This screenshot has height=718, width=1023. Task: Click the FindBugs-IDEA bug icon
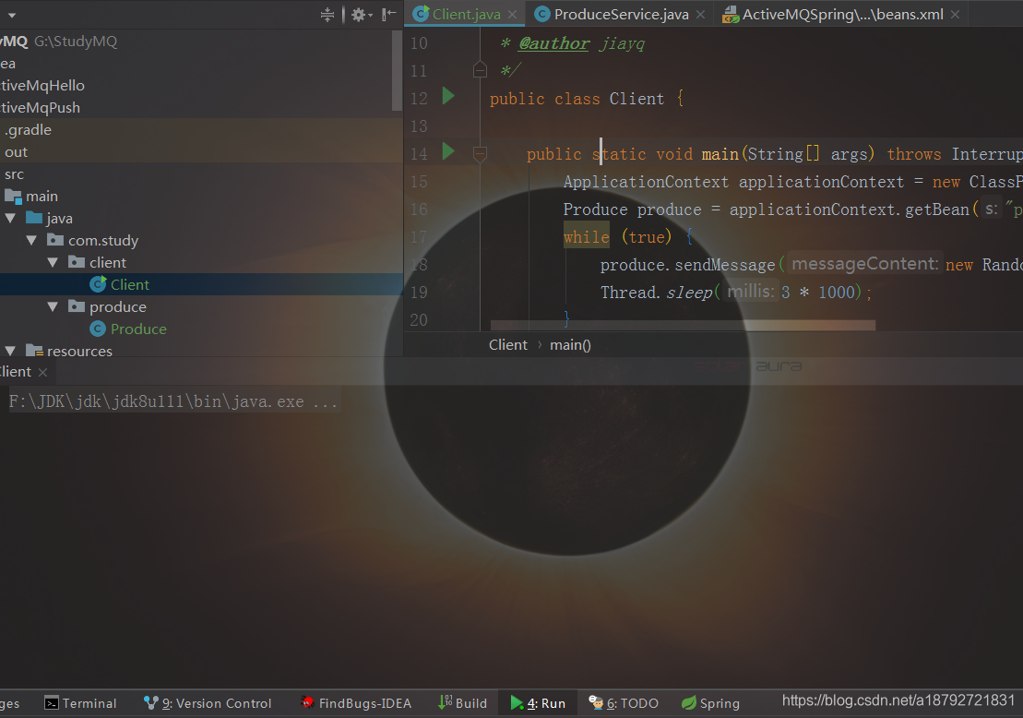tap(307, 702)
